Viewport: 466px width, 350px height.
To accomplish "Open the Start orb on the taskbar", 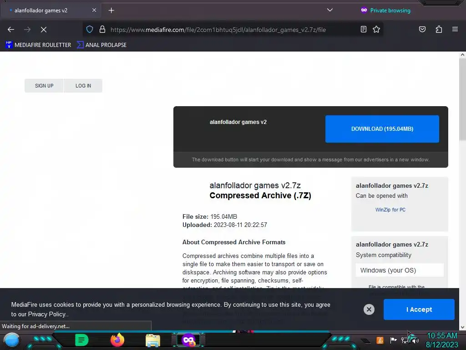I will point(12,340).
